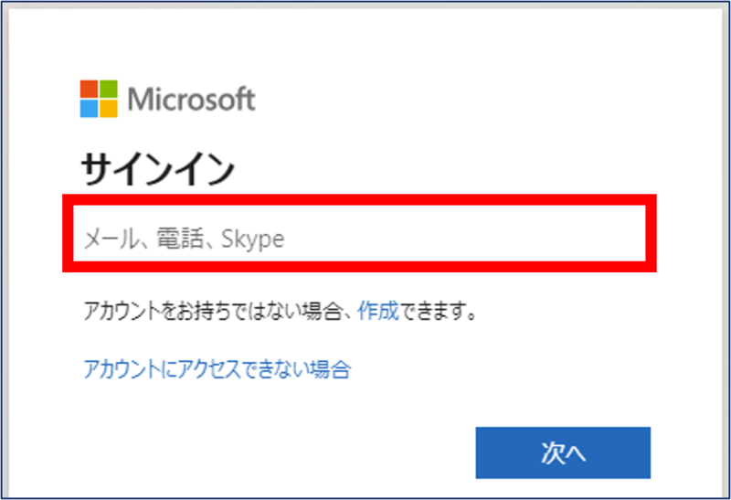The image size is (731, 500).
Task: Click the メール placeholder word in field
Action: [111, 239]
